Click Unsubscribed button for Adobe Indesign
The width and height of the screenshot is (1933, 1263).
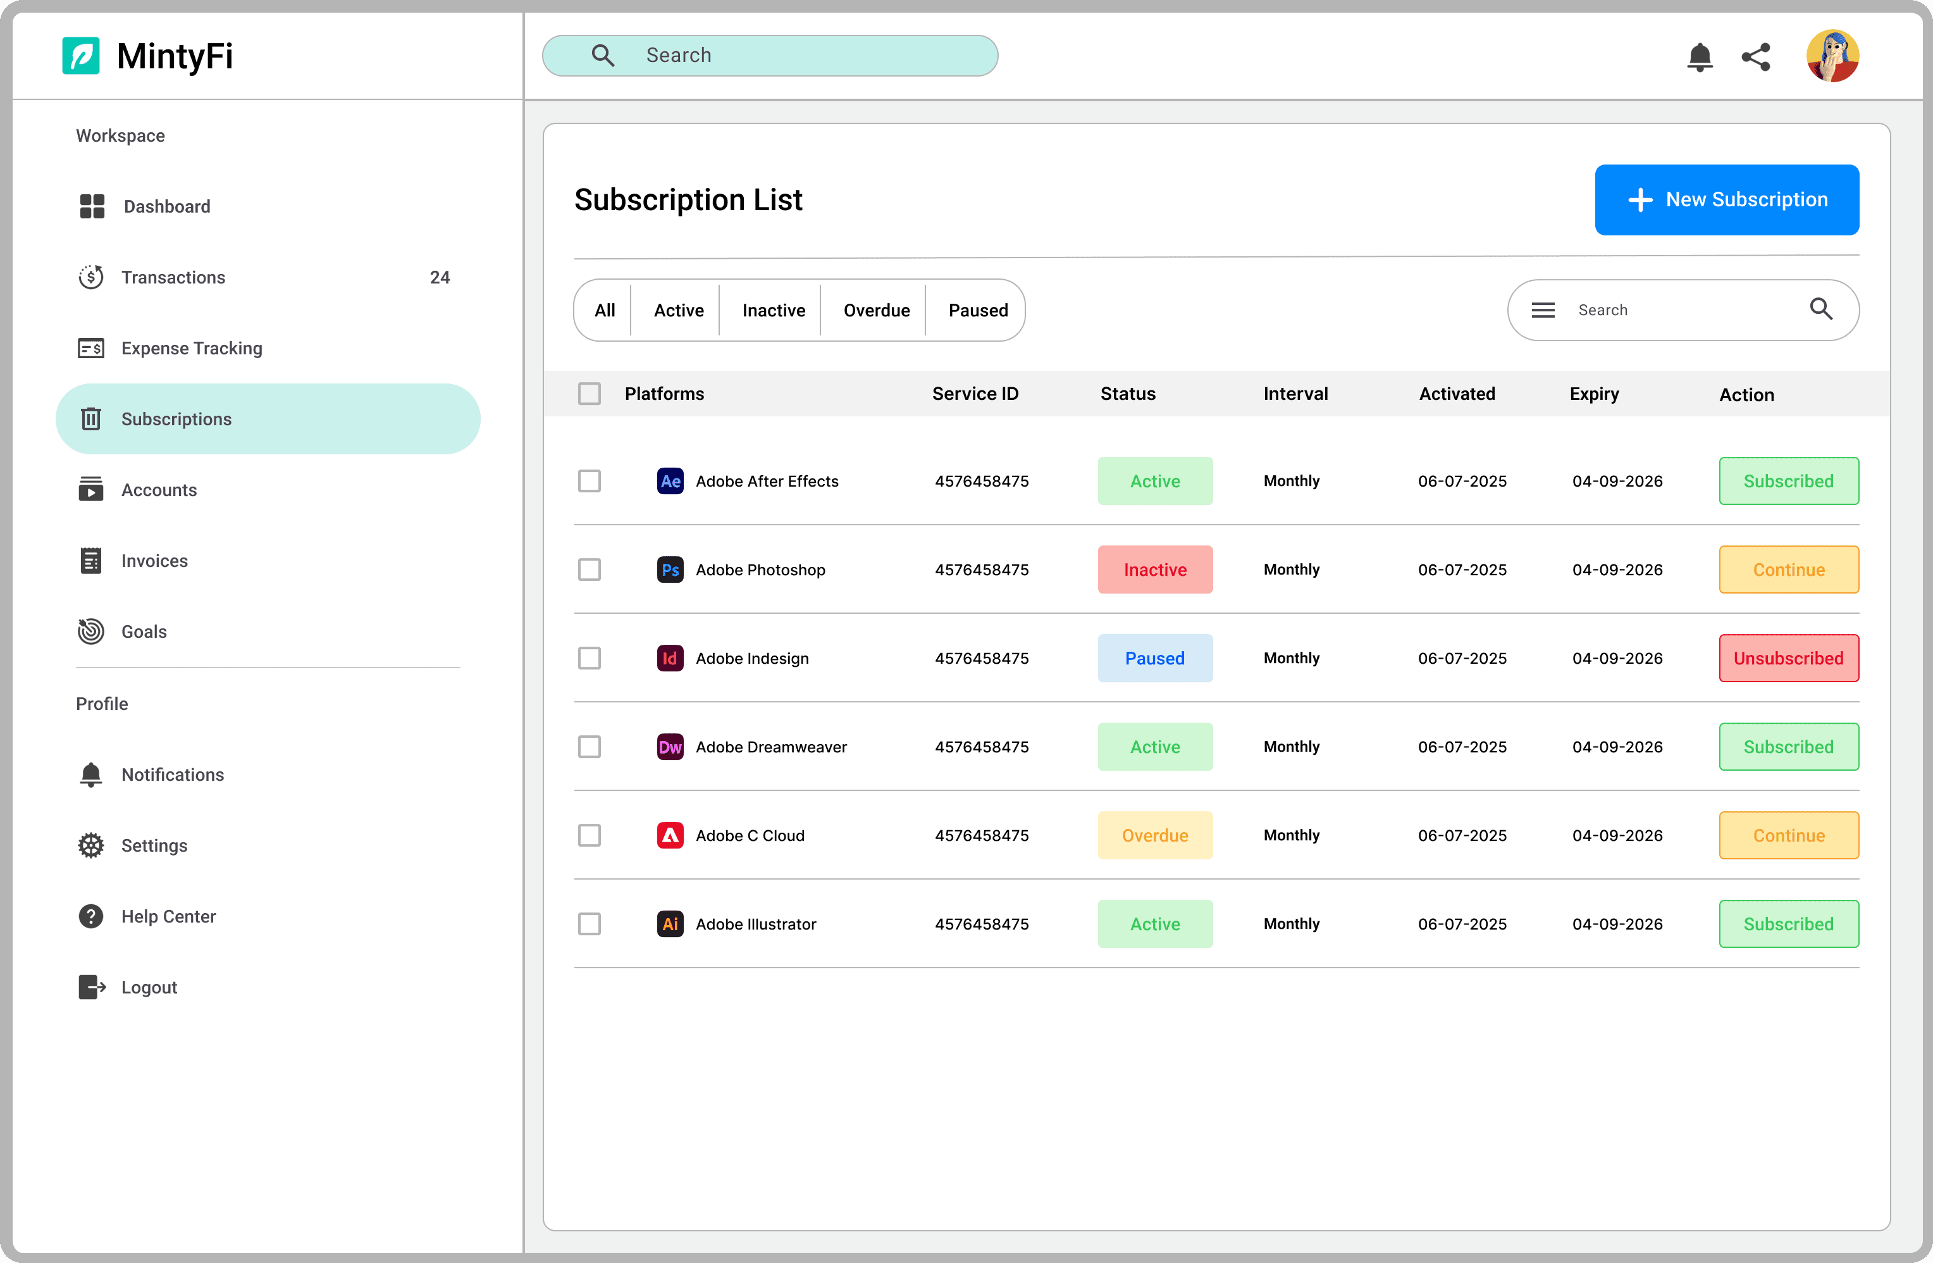click(1788, 658)
